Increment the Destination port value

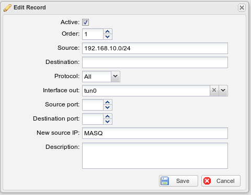click(x=108, y=116)
